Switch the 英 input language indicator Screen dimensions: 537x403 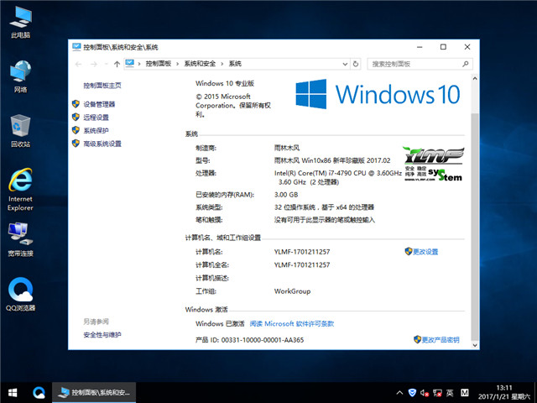point(450,393)
